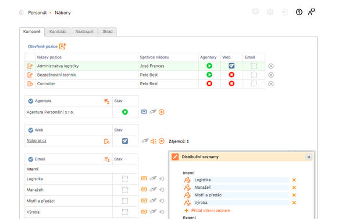Click Otevřené pozice heading link

pos(42,46)
